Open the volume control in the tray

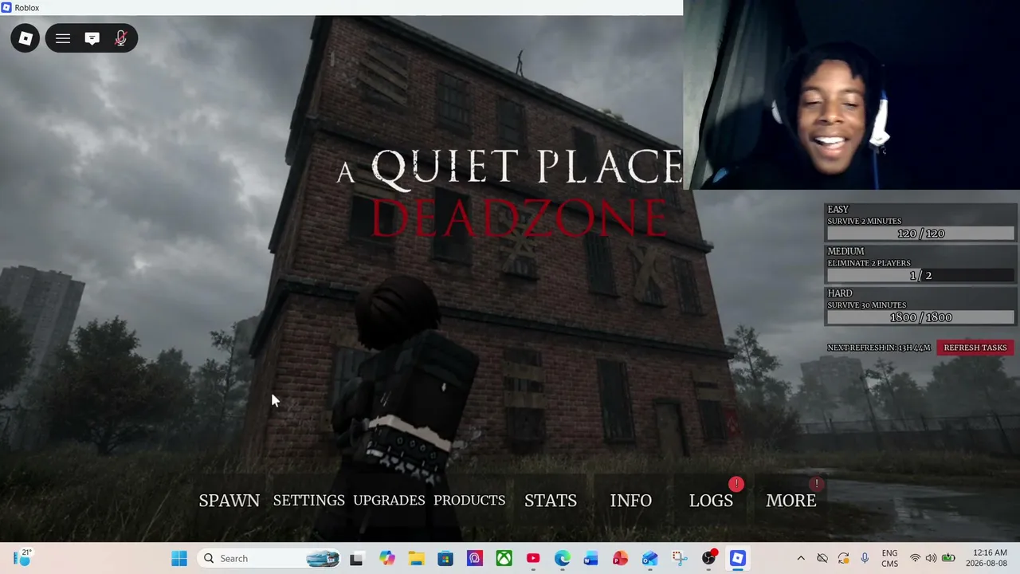coord(931,558)
